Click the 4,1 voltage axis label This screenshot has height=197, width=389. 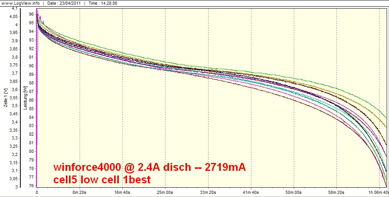click(x=15, y=9)
